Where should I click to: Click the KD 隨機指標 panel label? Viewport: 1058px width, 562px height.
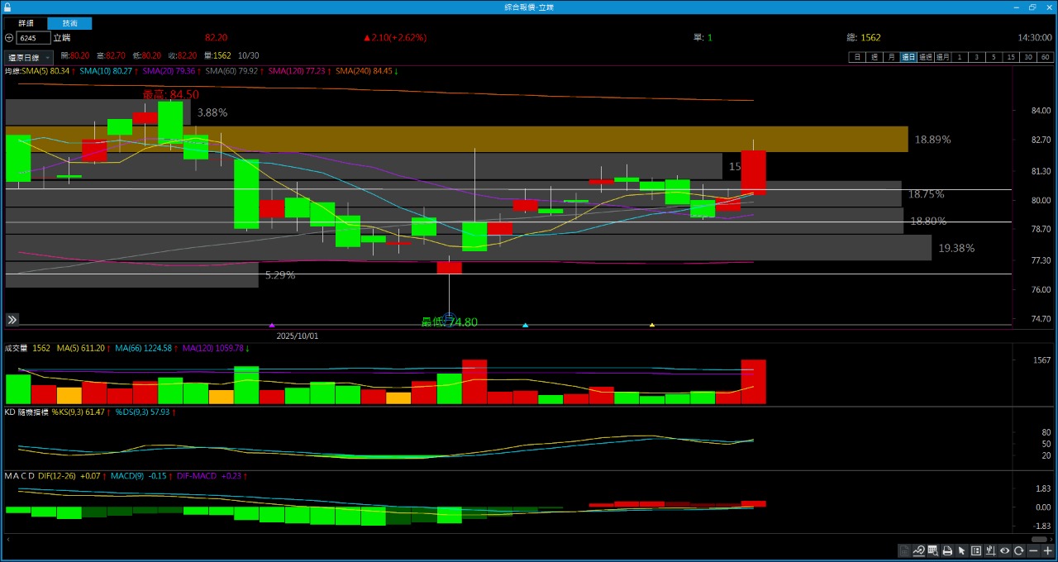click(26, 412)
